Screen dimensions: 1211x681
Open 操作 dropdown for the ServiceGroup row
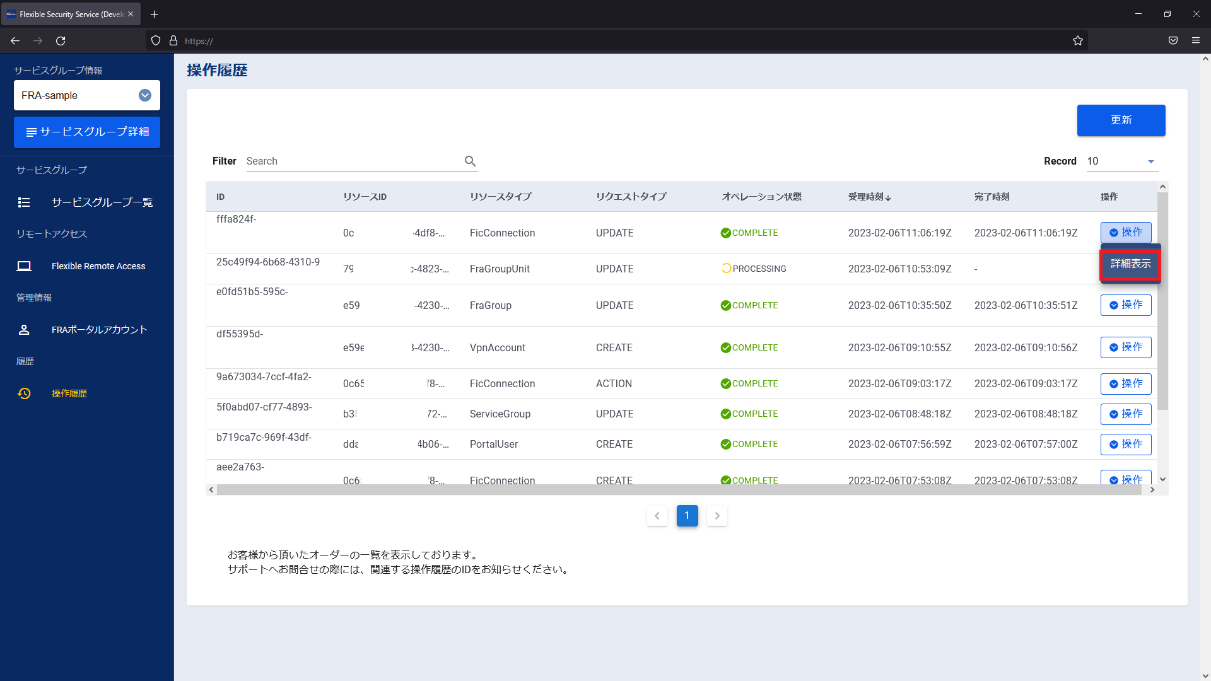(x=1125, y=414)
